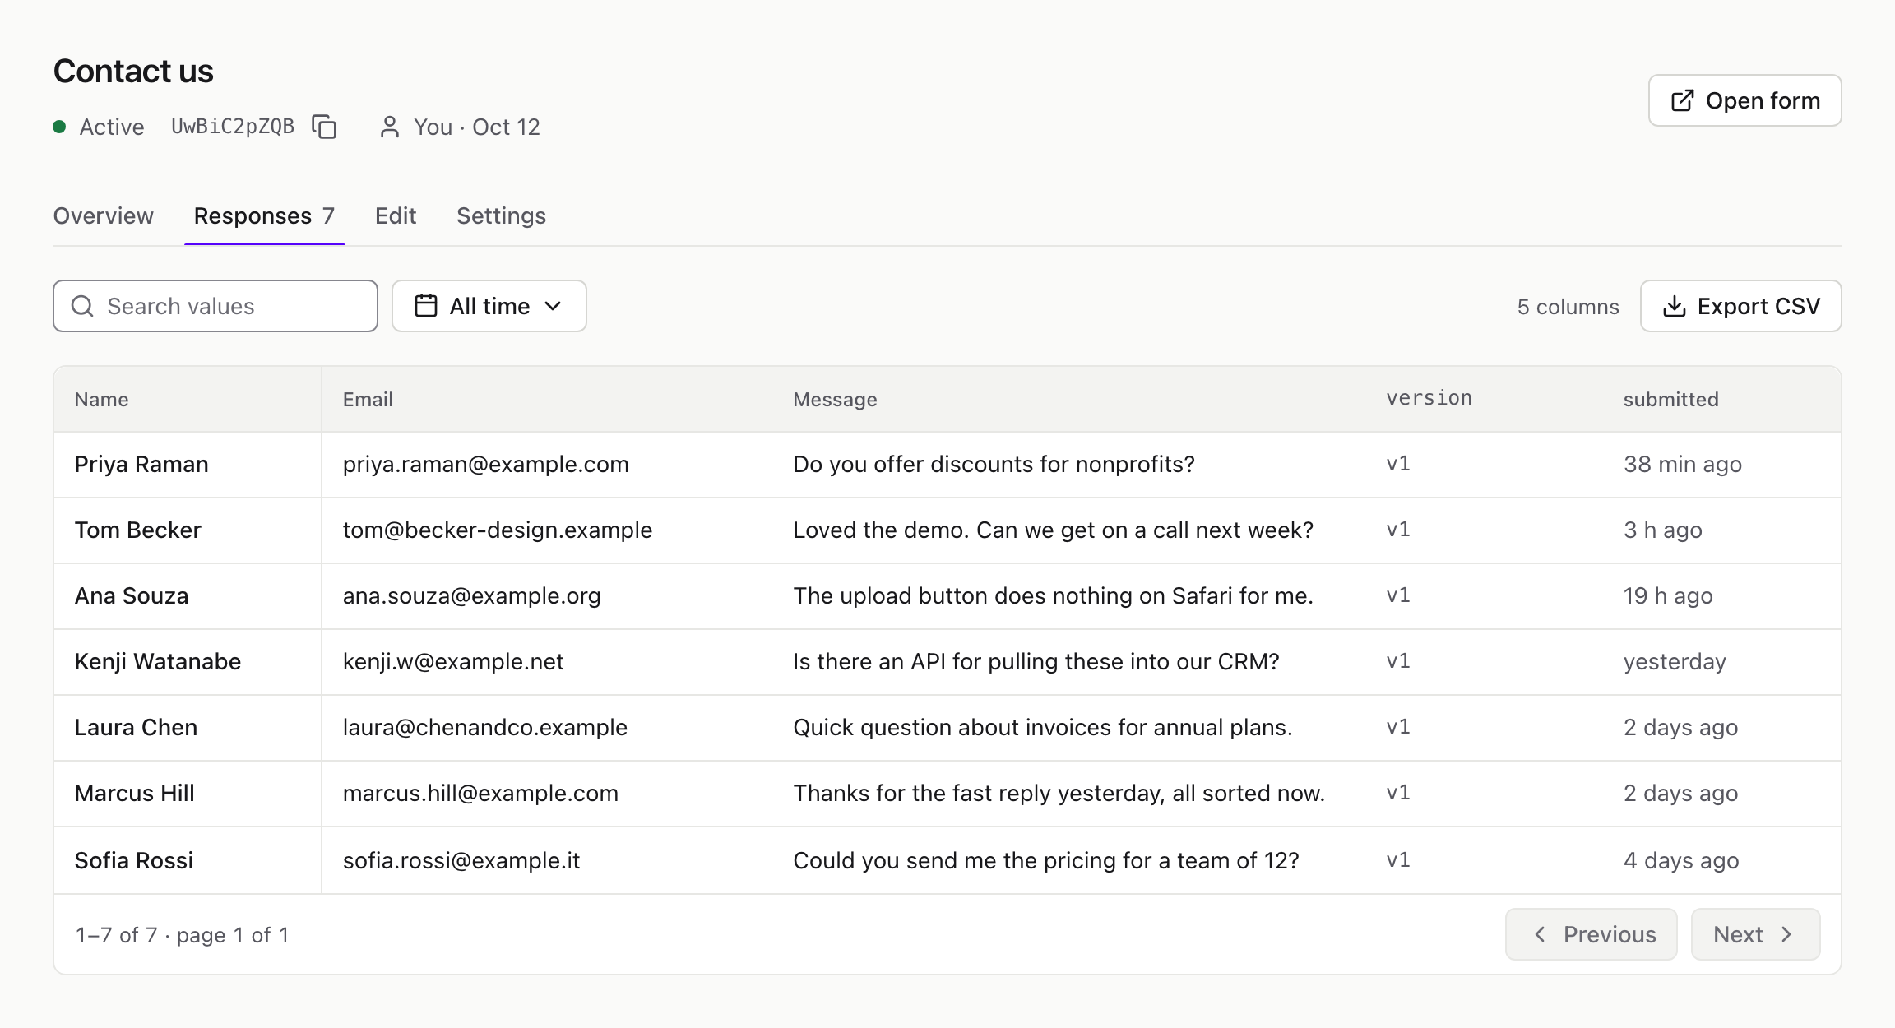Viewport: 1895px width, 1028px height.
Task: Export responses with Export CSV button
Action: 1740,306
